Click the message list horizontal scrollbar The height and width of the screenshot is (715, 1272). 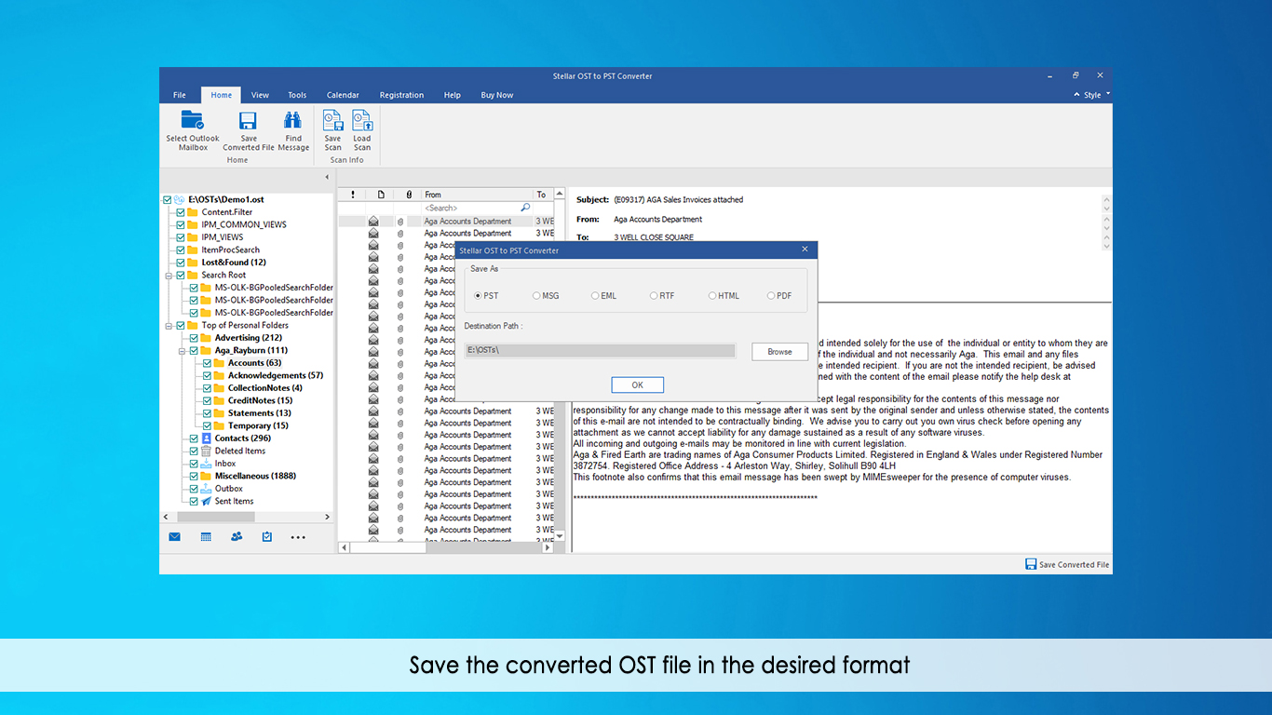click(x=445, y=548)
